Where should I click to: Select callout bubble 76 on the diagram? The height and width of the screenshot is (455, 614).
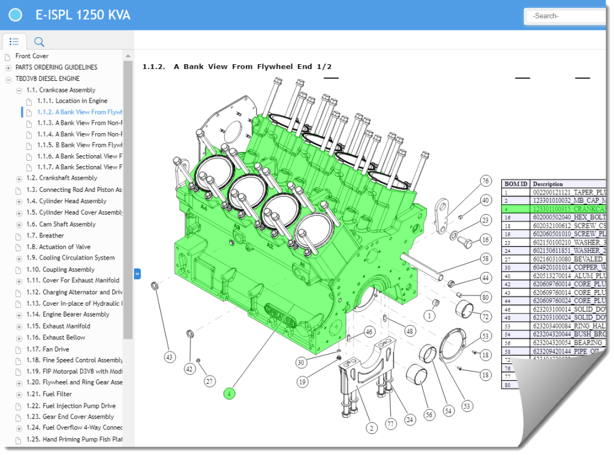pos(486,180)
